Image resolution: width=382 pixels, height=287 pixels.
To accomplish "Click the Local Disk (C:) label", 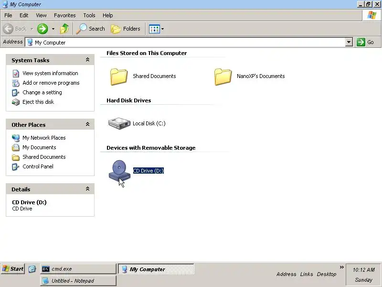I will point(149,123).
